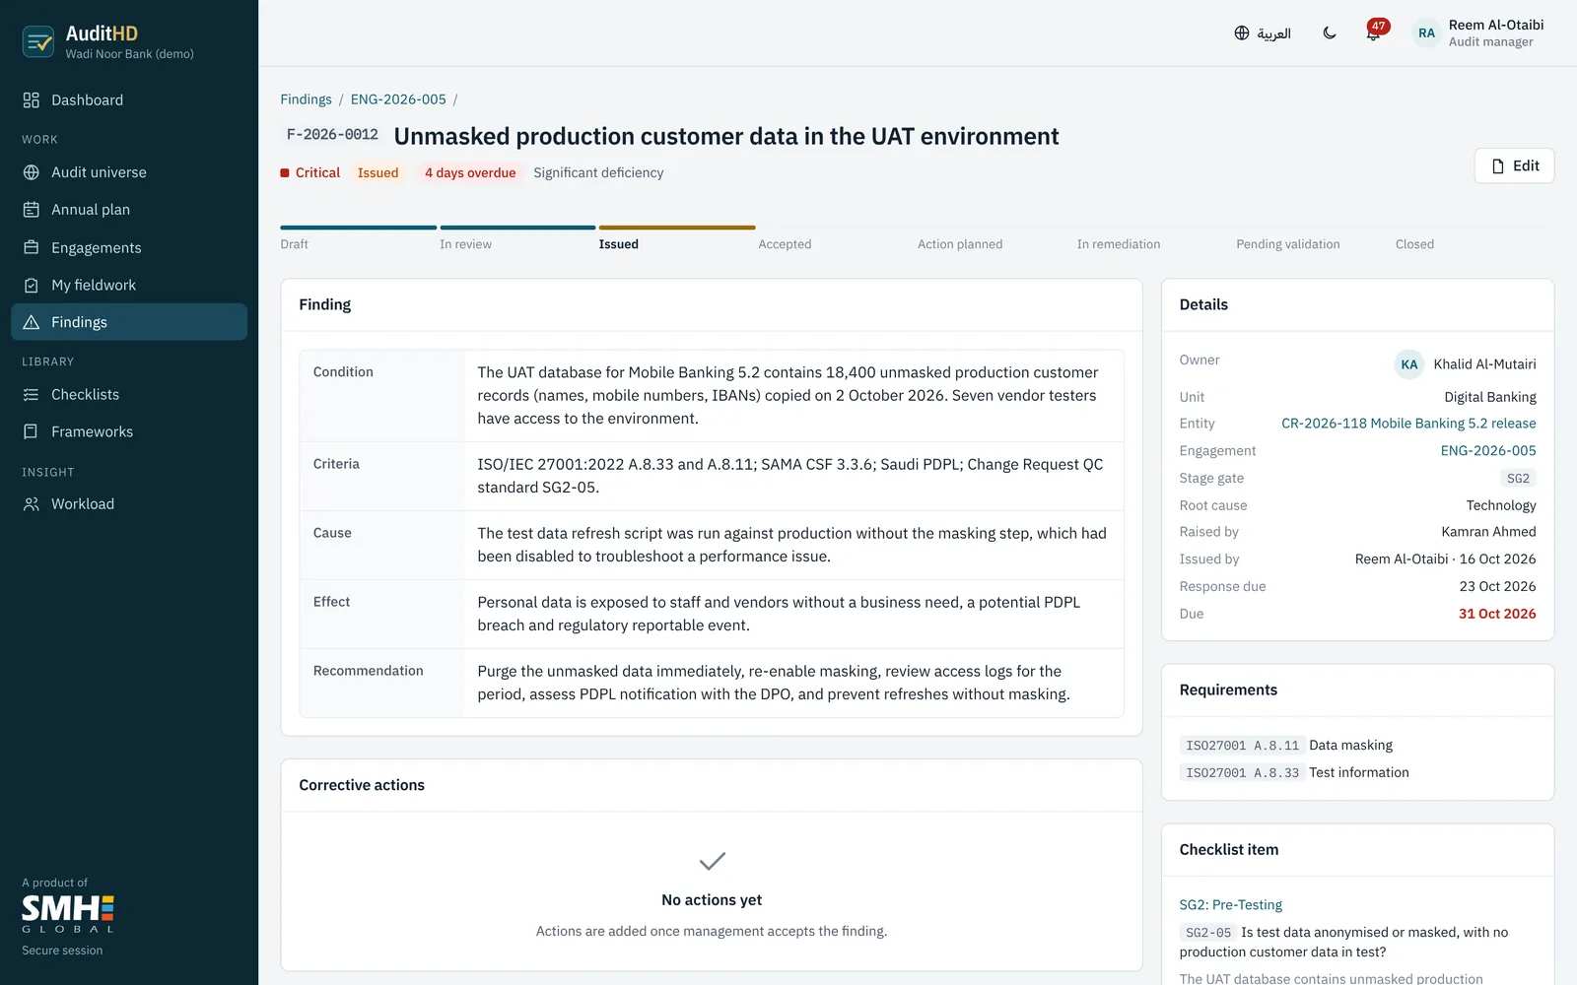1577x985 pixels.
Task: Select Annual plan menu item
Action: tap(129, 210)
